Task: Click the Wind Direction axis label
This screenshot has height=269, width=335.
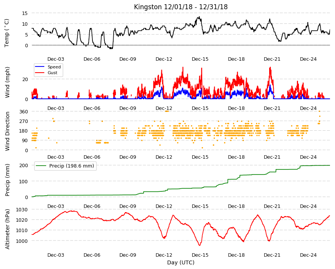Action: click(7, 131)
